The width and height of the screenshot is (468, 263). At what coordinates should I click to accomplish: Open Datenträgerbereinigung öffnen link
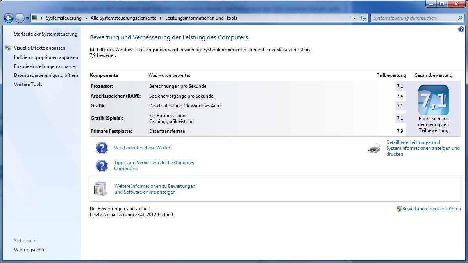click(x=46, y=75)
